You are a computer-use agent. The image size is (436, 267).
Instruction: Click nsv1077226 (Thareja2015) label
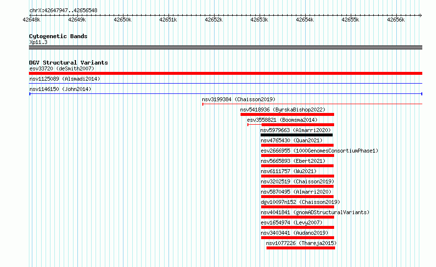pos(301,243)
